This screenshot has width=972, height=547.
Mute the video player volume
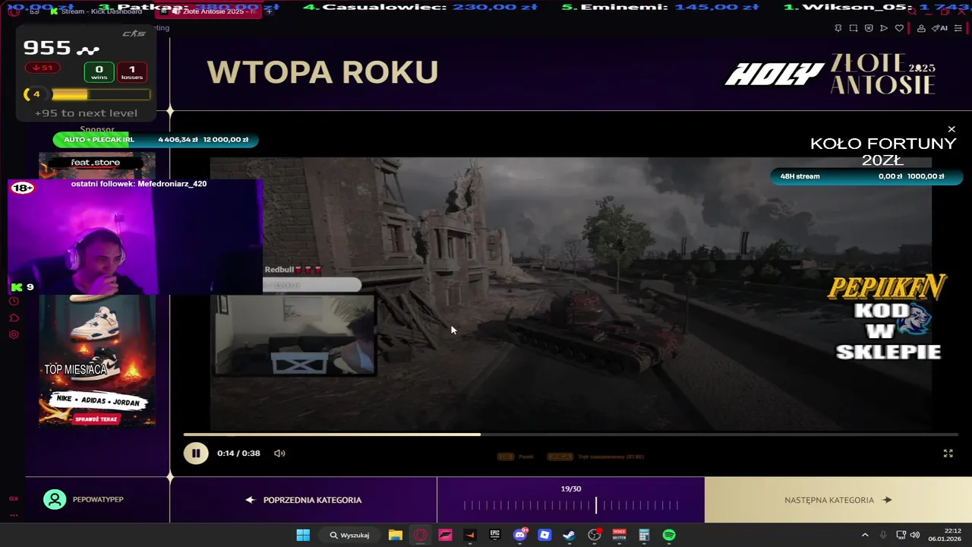pyautogui.click(x=279, y=453)
